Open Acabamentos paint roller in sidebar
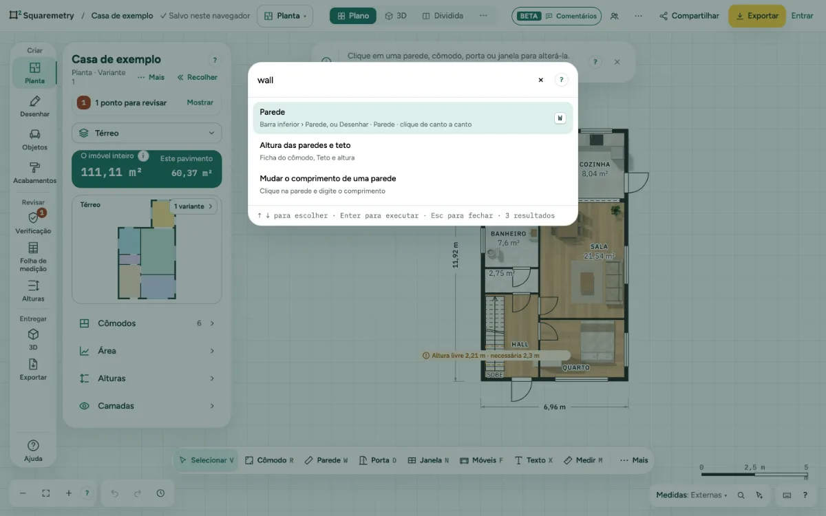 [34, 173]
